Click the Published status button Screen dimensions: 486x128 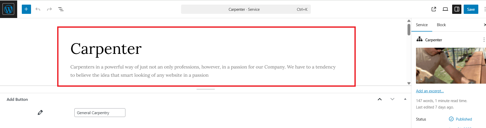point(461,119)
